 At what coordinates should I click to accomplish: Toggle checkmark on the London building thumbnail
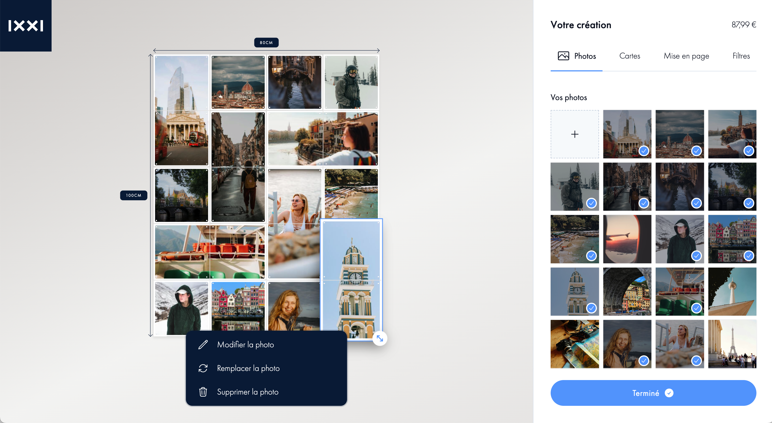(644, 151)
